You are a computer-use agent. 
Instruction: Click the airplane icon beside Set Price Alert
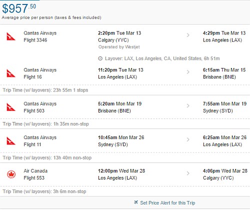[136, 202]
